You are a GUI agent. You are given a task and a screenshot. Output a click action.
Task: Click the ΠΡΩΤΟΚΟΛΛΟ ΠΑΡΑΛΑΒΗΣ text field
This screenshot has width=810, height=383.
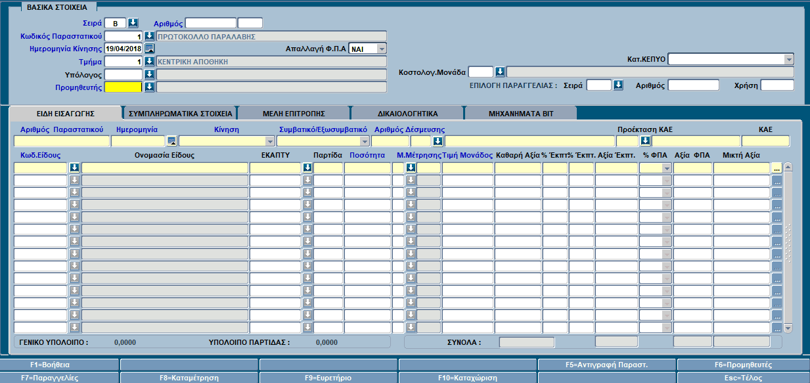tap(271, 36)
